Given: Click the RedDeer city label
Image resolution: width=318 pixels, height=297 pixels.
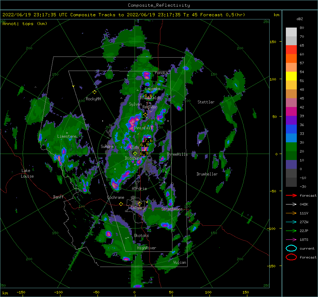Looking at the screenshot, I should pyautogui.click(x=150, y=107).
